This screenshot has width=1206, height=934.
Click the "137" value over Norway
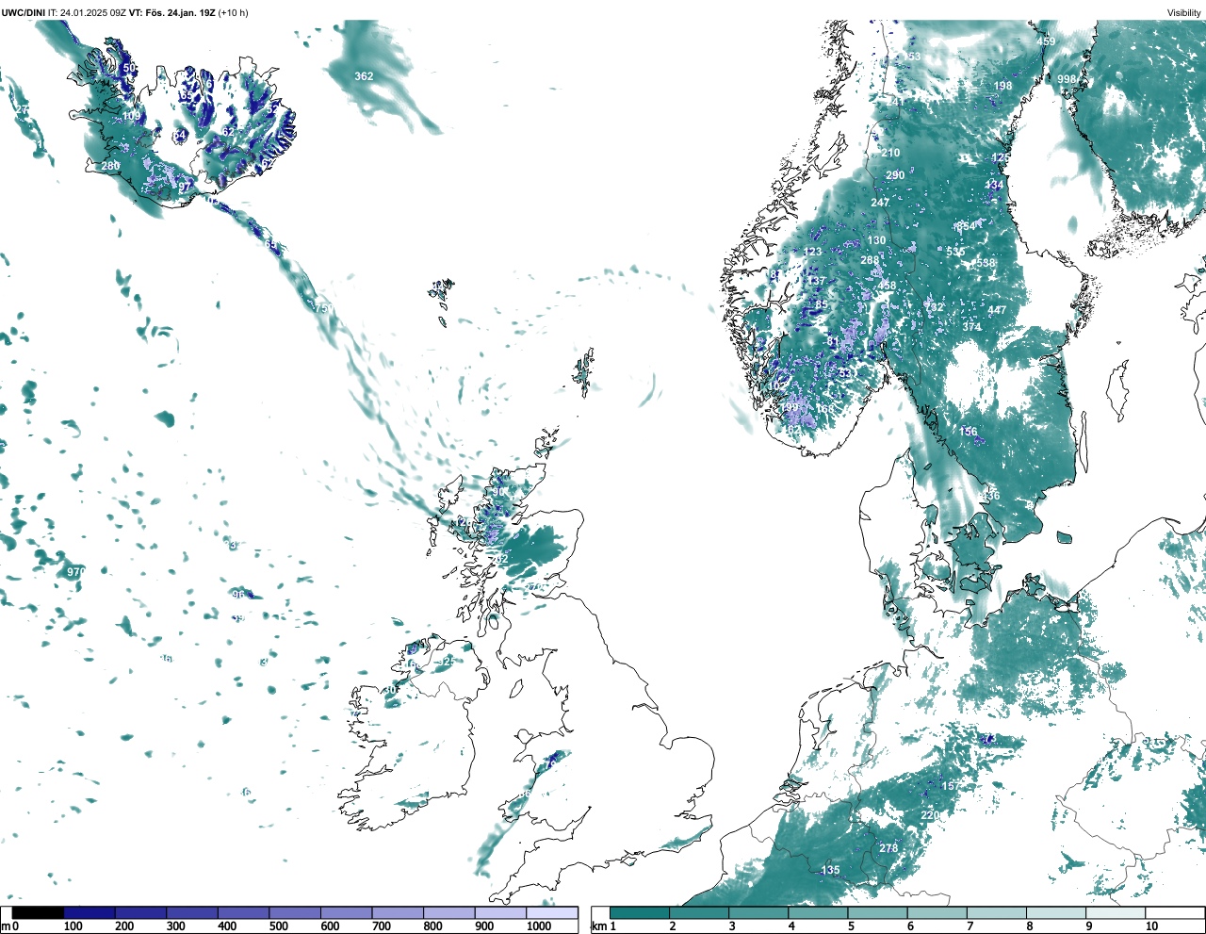click(816, 282)
